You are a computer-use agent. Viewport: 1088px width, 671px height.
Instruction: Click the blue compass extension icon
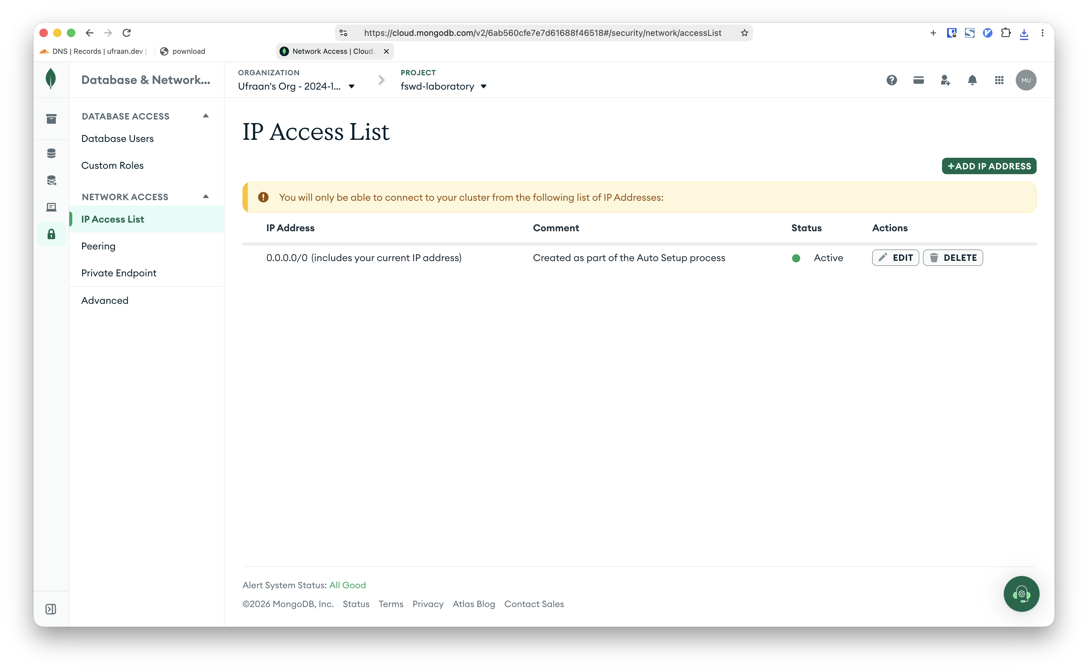pos(987,33)
